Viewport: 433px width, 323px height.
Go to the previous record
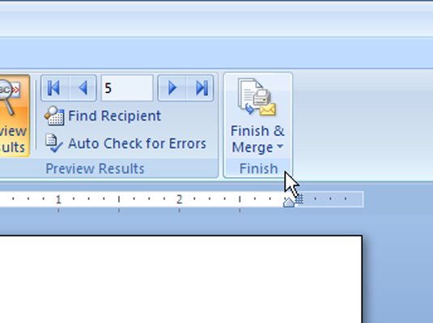[x=83, y=88]
